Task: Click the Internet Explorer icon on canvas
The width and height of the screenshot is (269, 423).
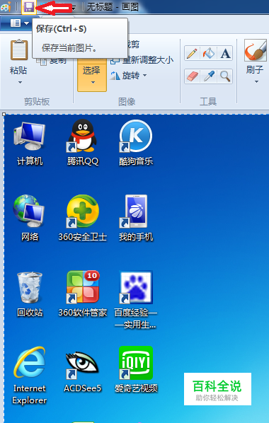Action: (x=30, y=362)
